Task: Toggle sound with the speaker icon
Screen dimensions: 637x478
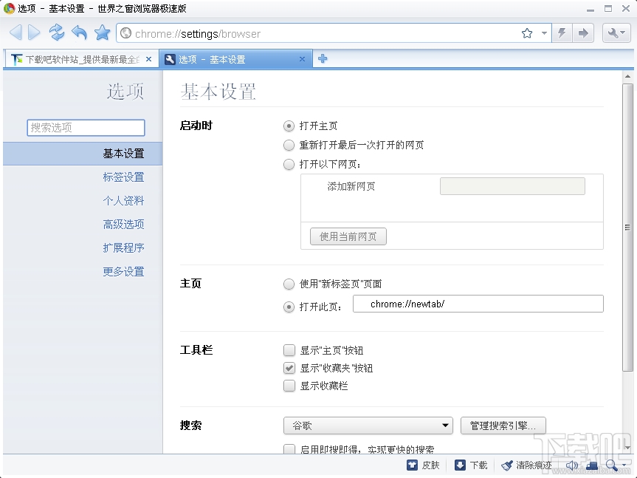Action: coord(571,465)
